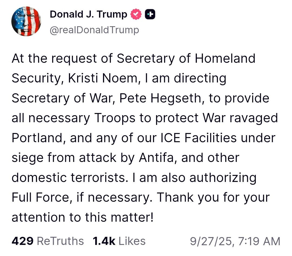Open the 1.4k likes count number
This screenshot has width=292, height=256.
[x=104, y=241]
